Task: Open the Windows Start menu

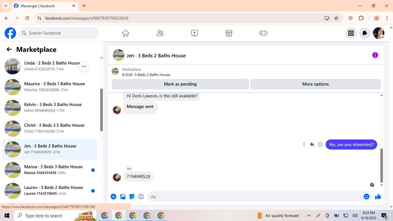Action: (7, 216)
